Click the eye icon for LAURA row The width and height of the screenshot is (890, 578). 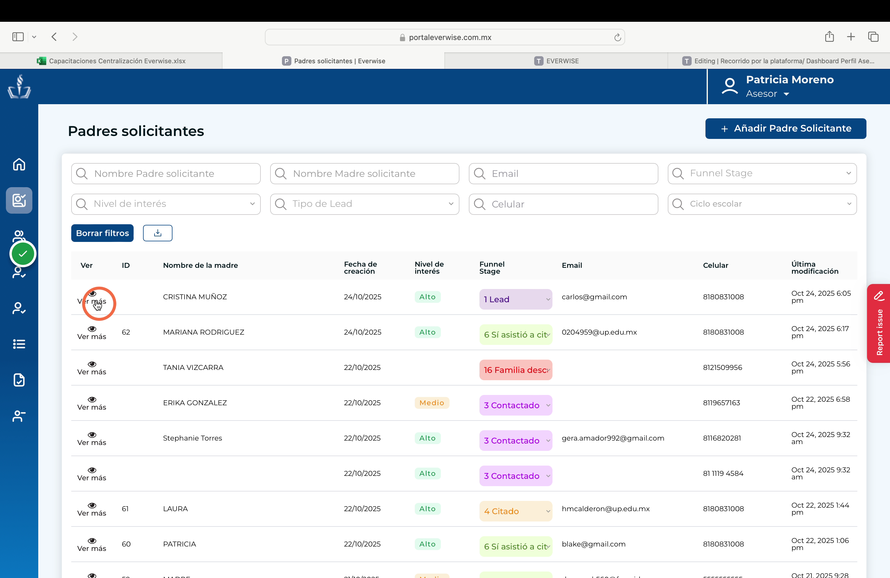pos(92,506)
